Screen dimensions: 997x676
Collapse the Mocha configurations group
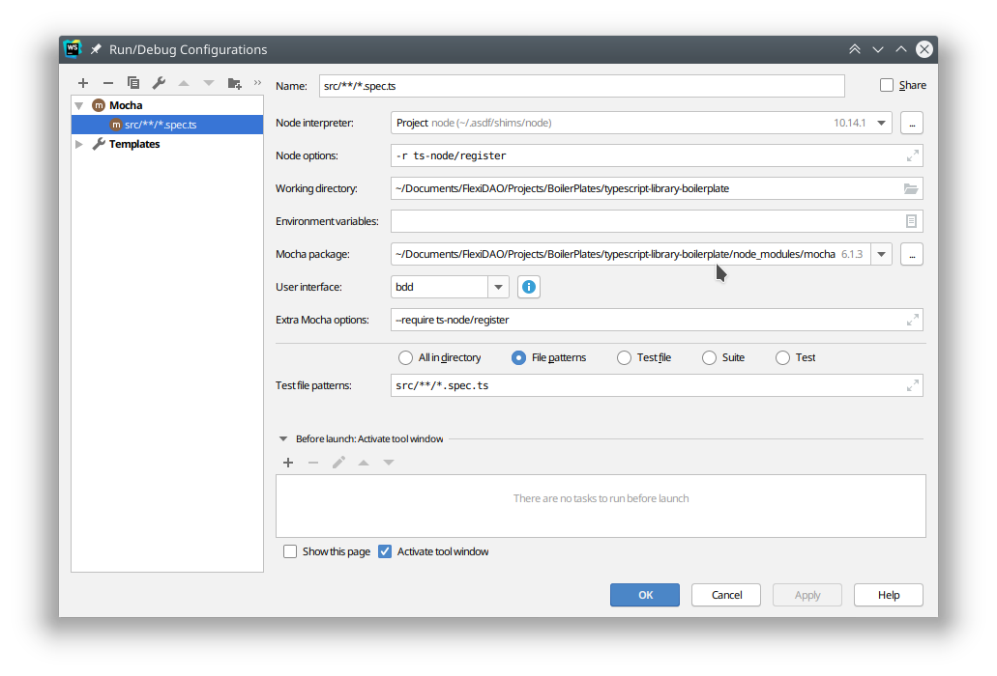(x=79, y=105)
